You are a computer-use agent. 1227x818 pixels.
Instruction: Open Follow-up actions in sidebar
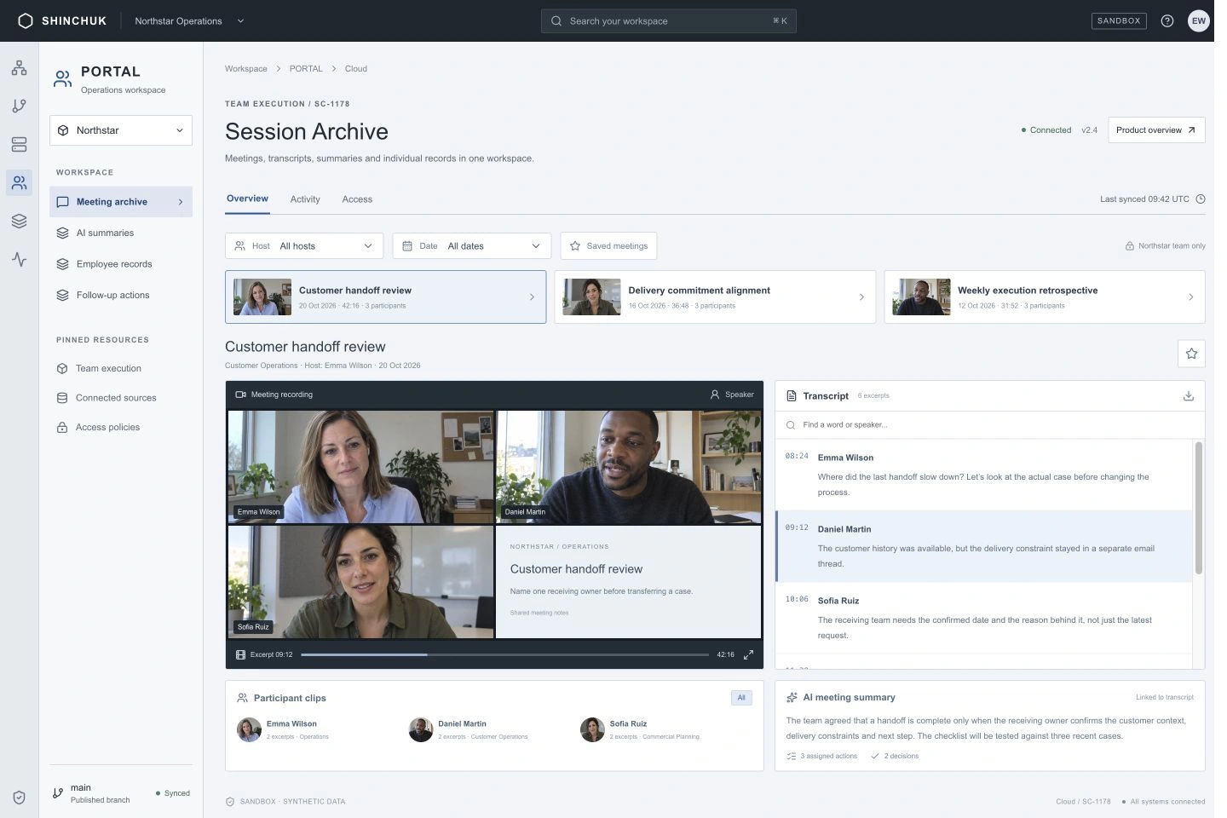point(121,295)
